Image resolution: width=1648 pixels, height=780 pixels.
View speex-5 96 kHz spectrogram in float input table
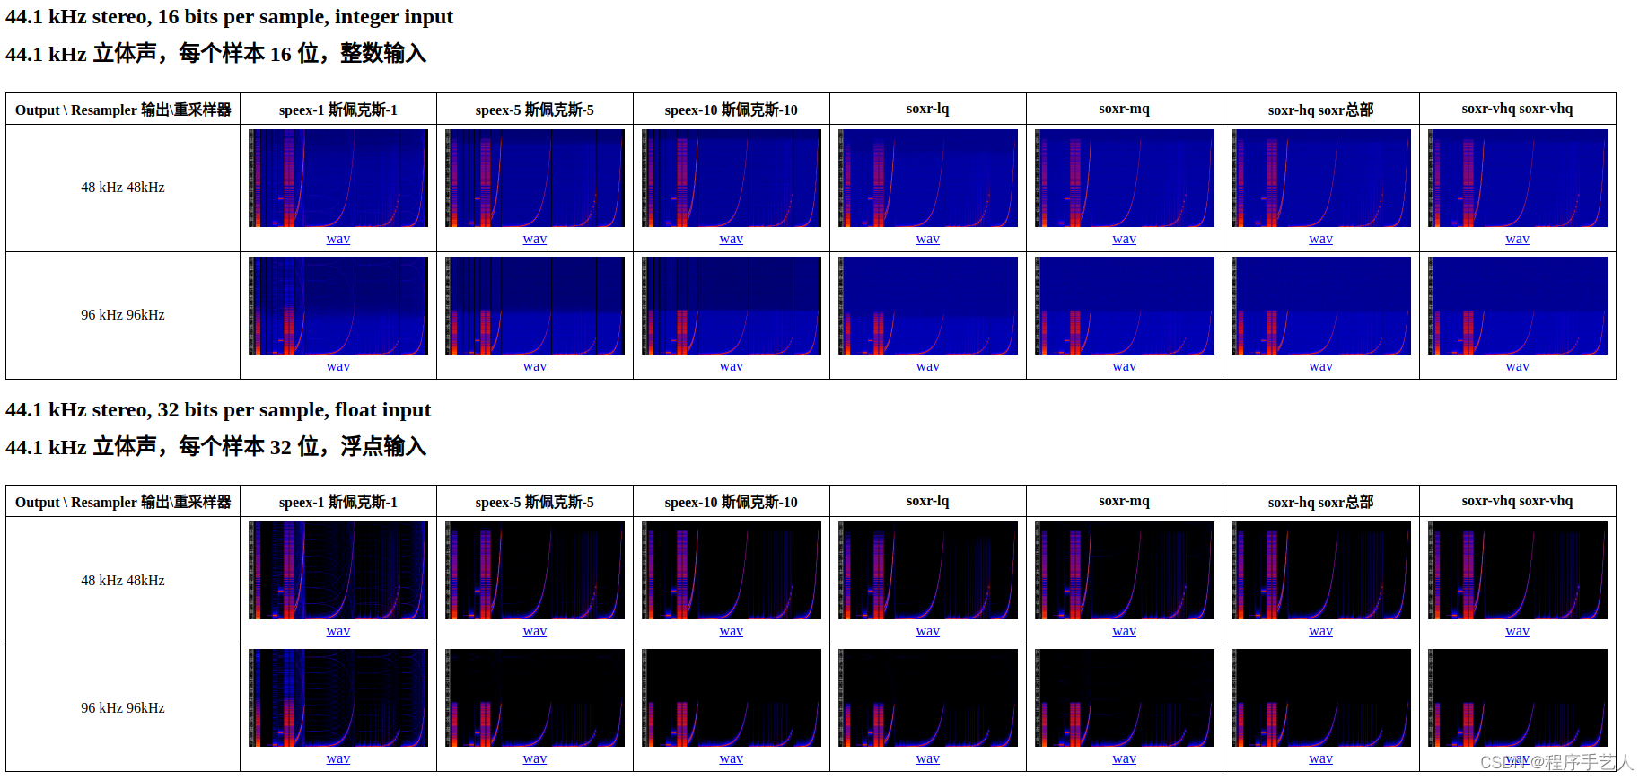535,697
